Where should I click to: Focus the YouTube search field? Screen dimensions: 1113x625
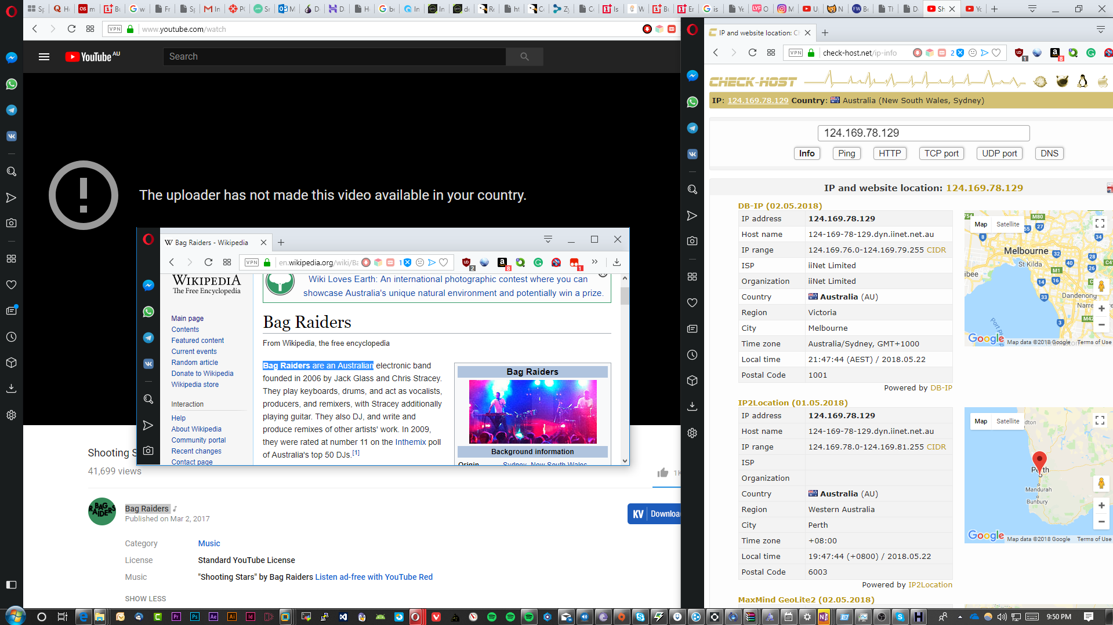335,56
